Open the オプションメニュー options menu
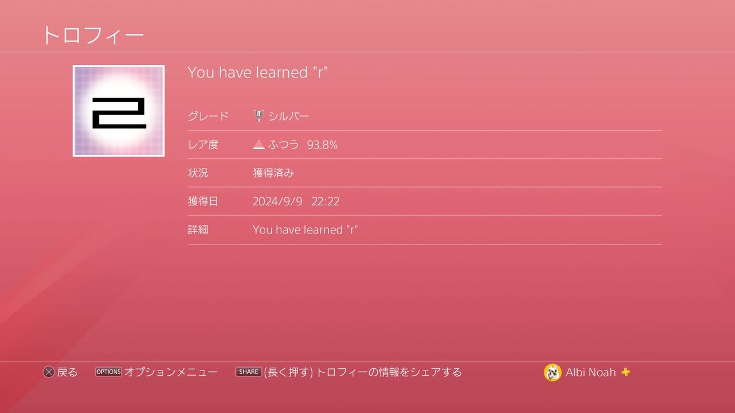735x413 pixels. click(171, 372)
